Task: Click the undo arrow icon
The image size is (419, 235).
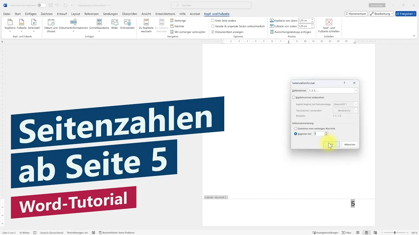Action: 57,5
